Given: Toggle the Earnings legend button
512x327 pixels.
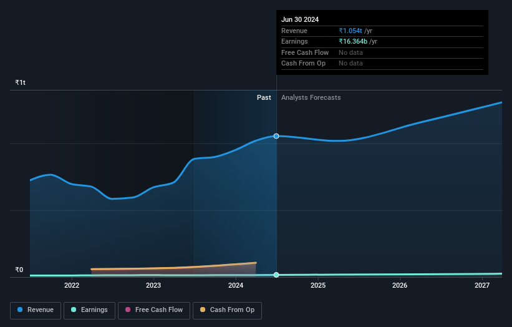Looking at the screenshot, I should point(89,310).
